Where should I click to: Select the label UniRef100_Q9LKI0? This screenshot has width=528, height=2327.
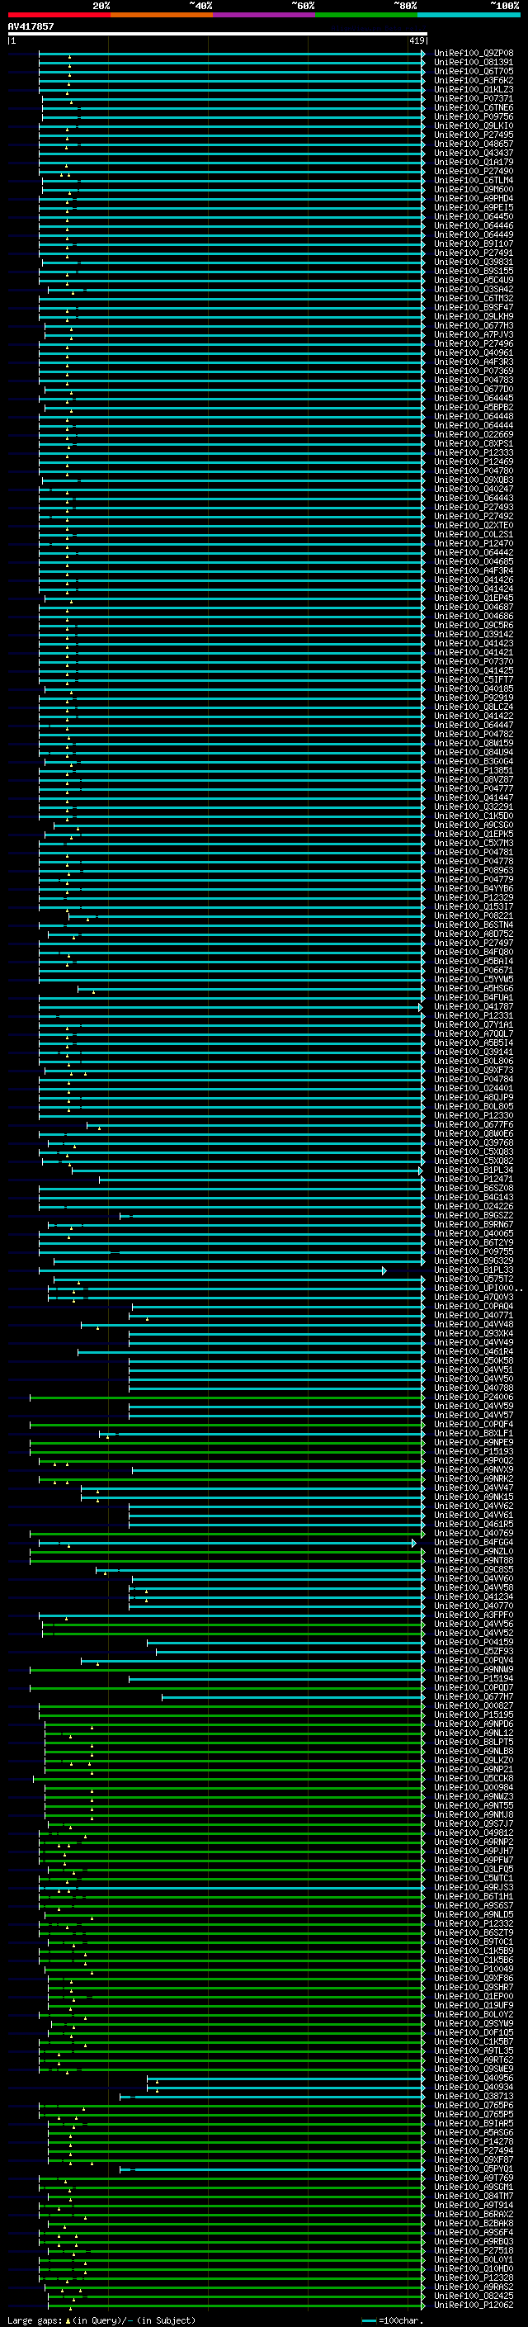(473, 125)
